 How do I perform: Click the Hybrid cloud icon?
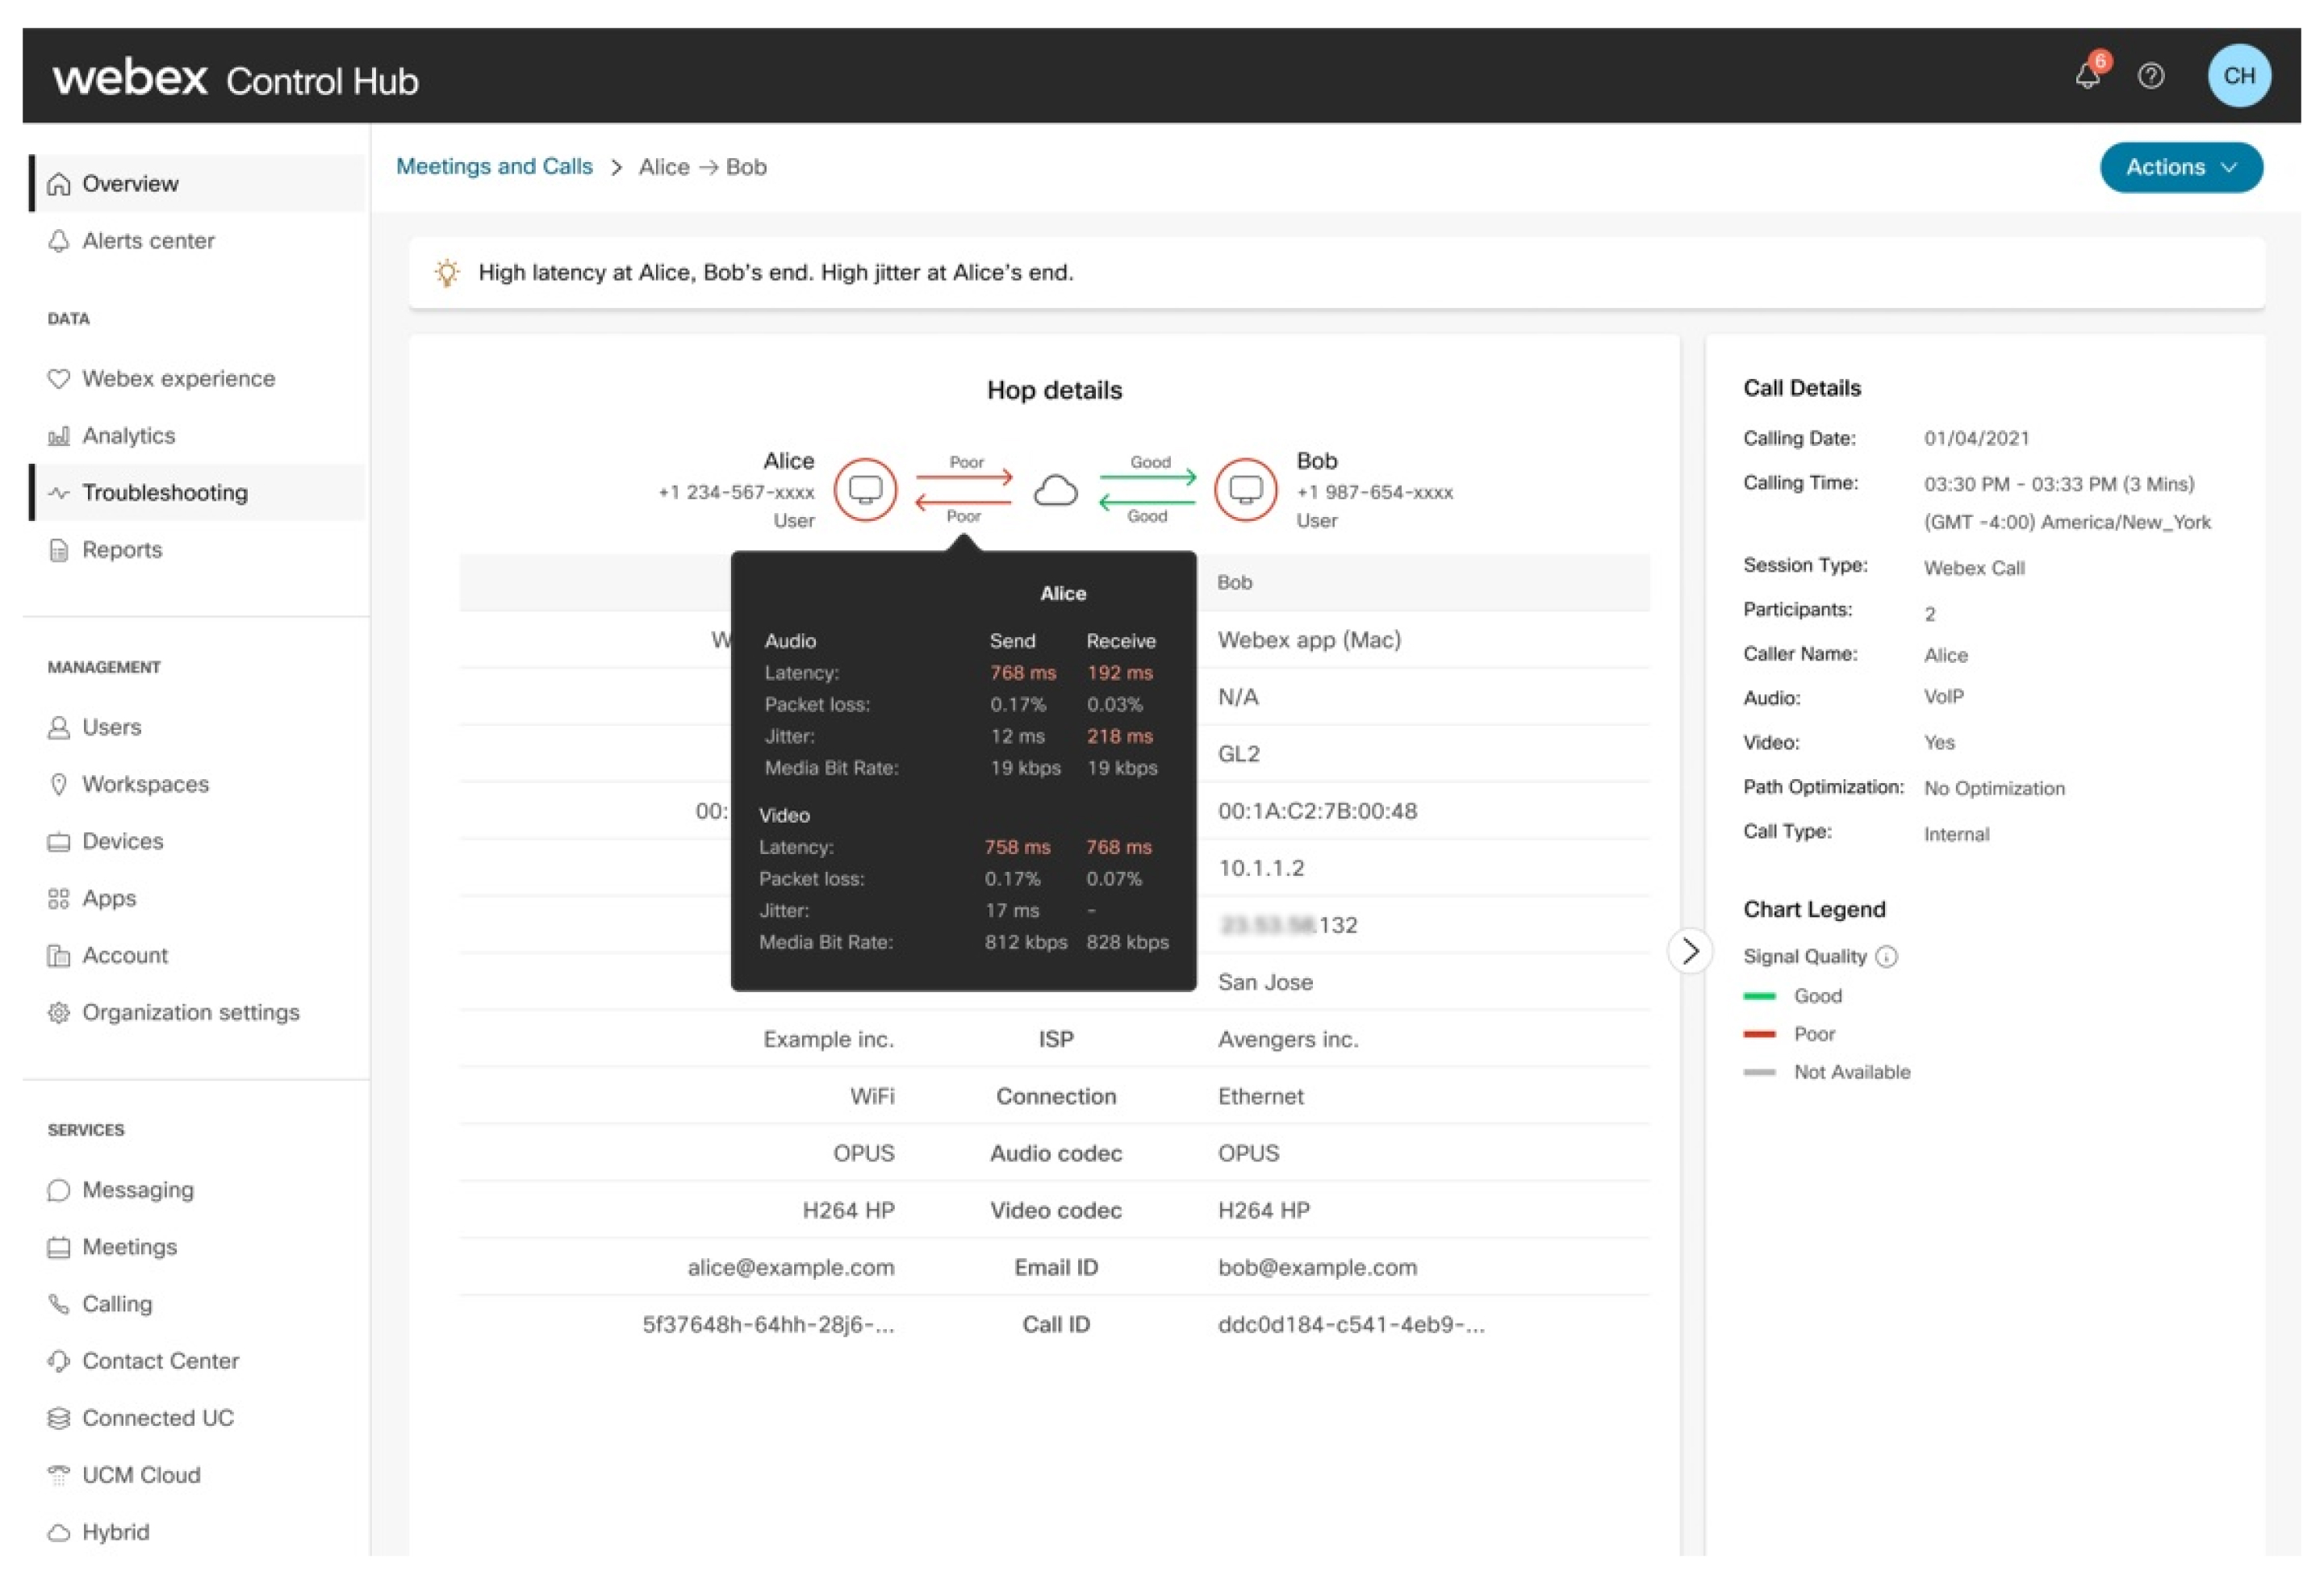click(x=59, y=1532)
